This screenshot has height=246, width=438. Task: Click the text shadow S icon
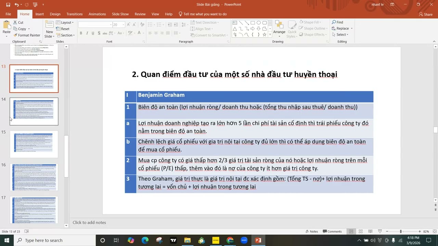(x=99, y=33)
